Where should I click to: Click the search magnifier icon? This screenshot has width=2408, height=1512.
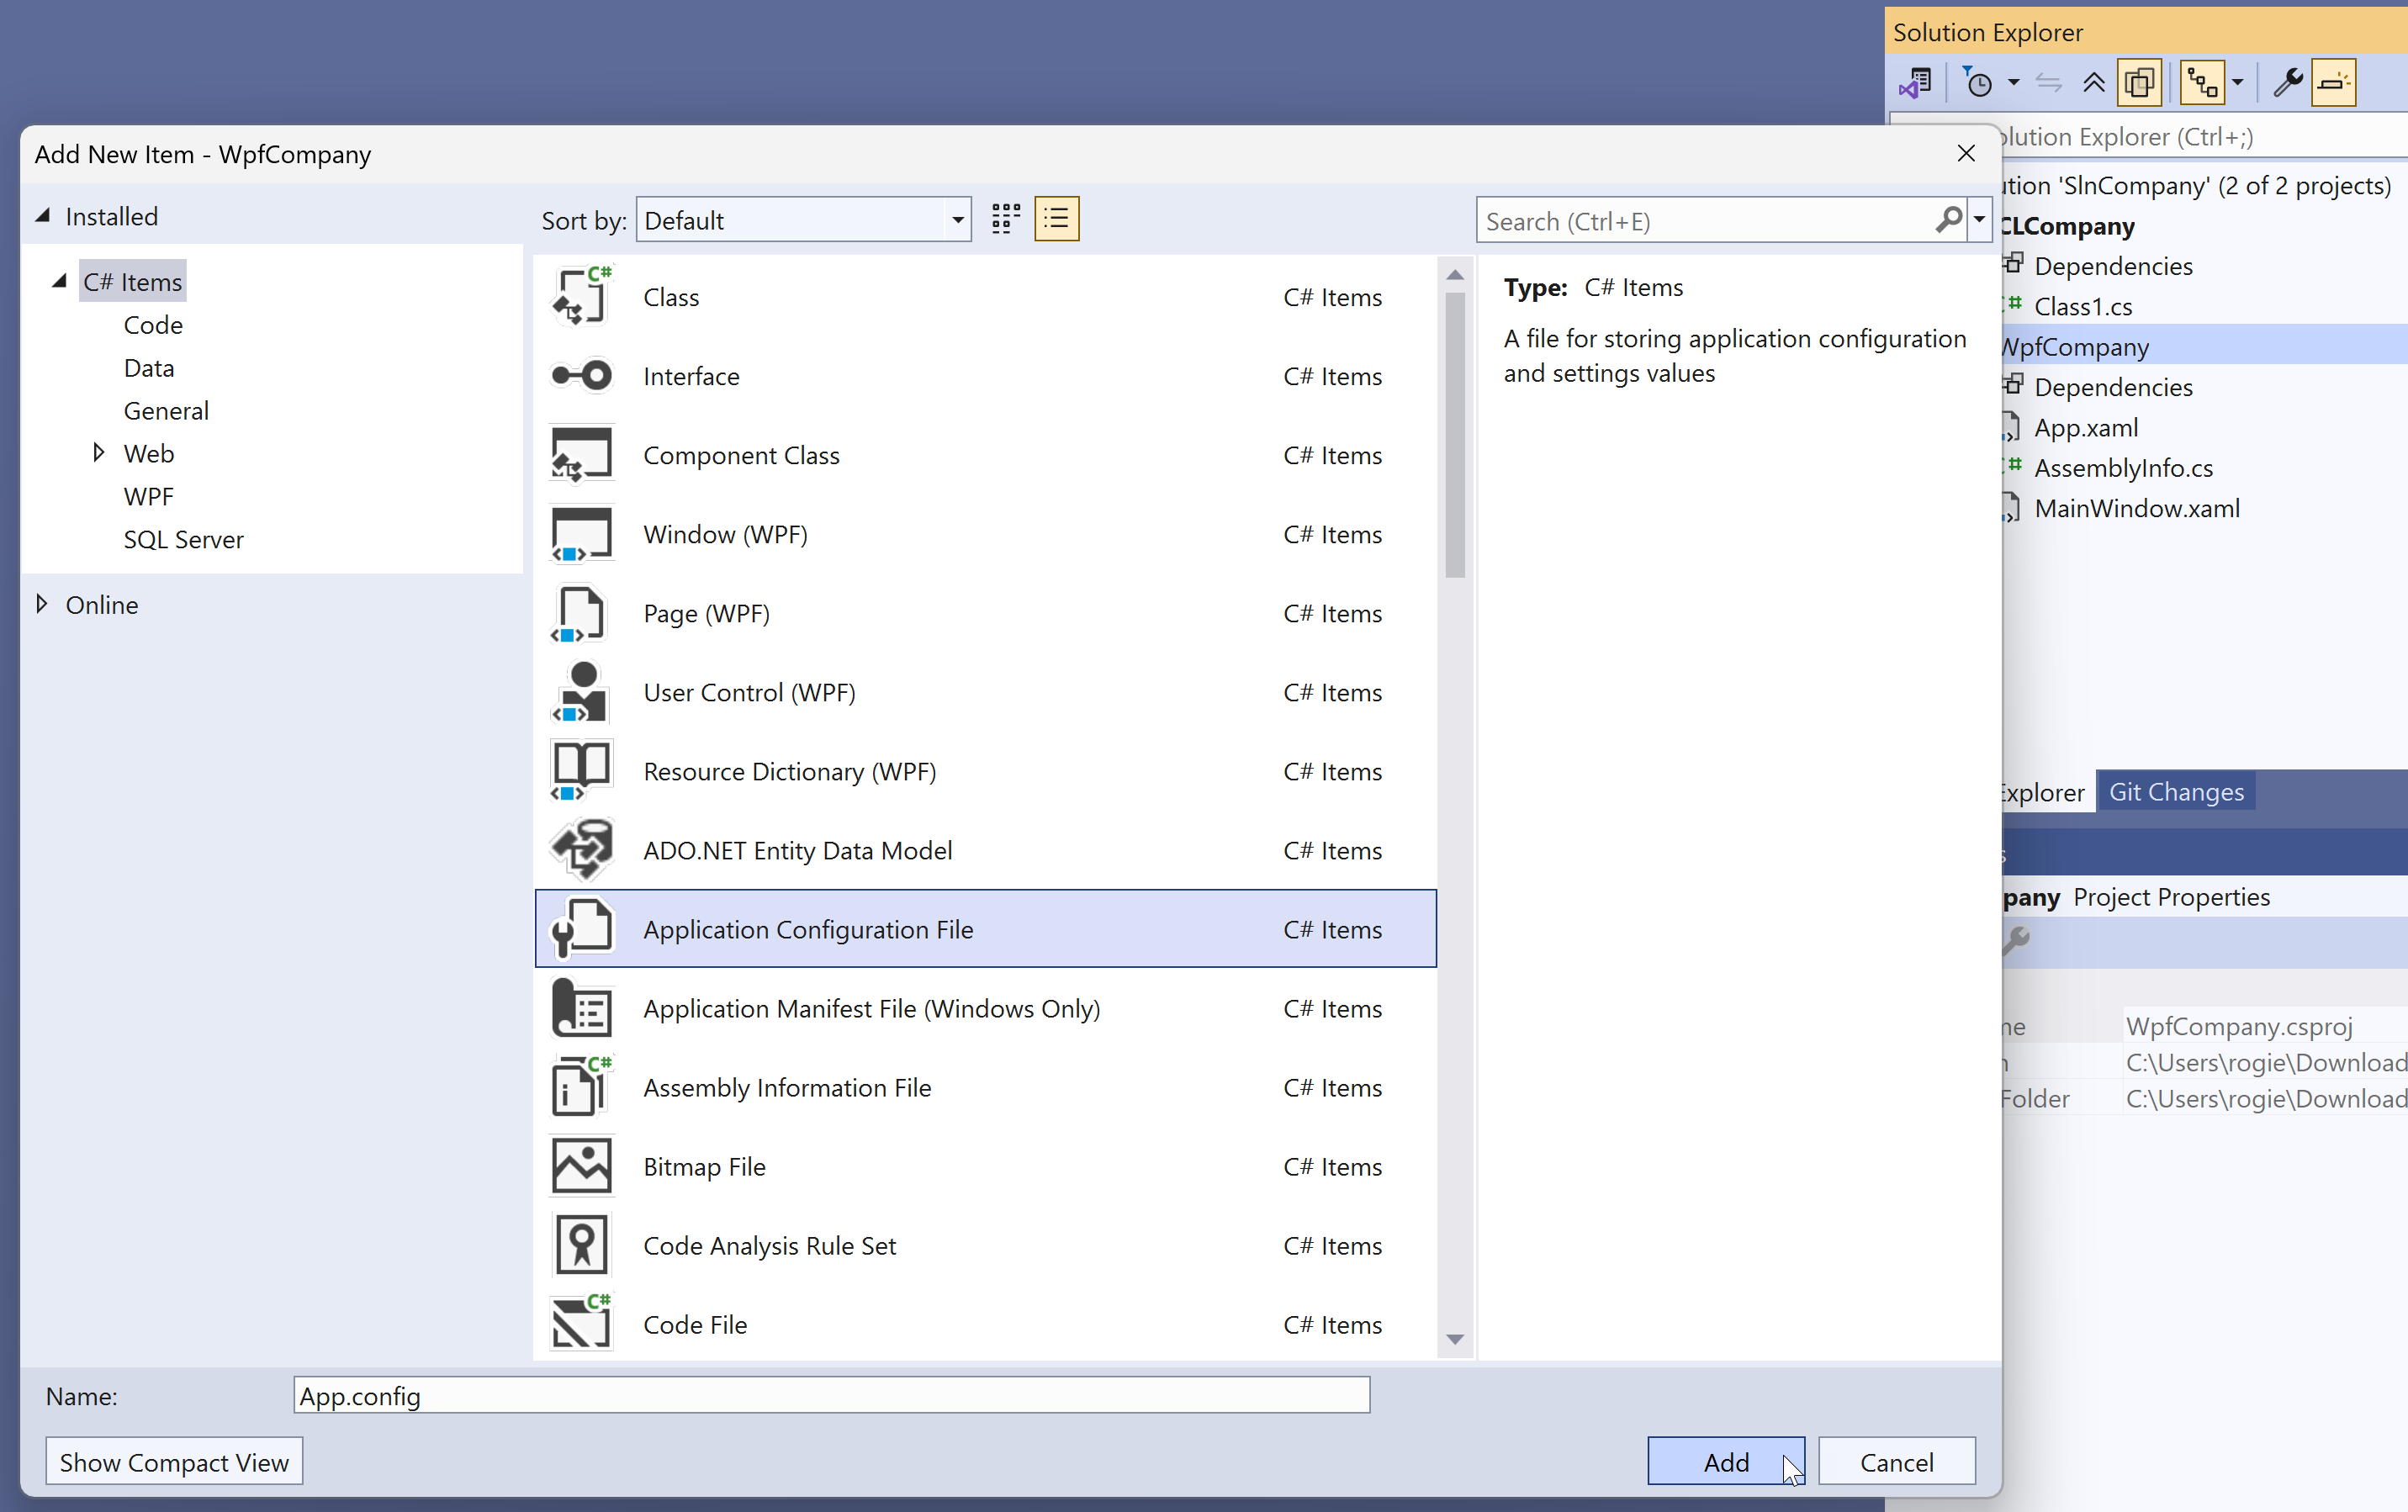1947,220
